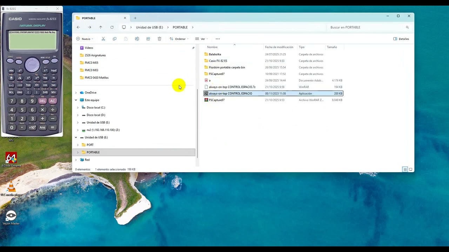449x252 pixels.
Task: Add a new Explorer tab
Action: 135,18
